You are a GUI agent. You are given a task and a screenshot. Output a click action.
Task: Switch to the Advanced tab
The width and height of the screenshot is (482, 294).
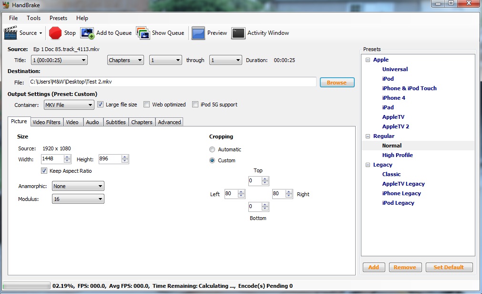169,122
